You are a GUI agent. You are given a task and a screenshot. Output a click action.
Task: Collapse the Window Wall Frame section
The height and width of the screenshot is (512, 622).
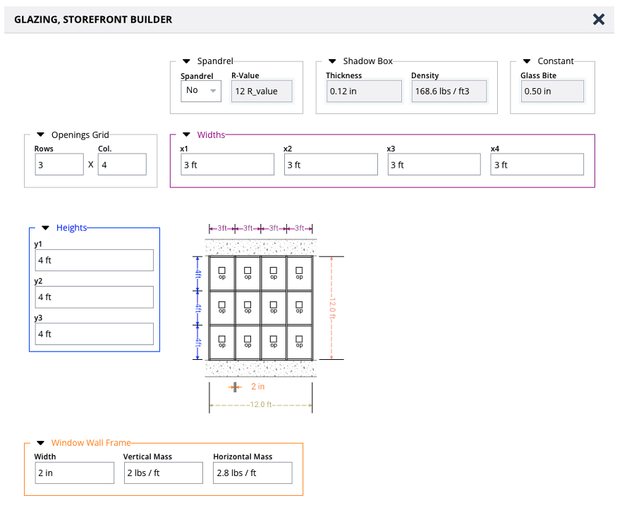coord(41,443)
